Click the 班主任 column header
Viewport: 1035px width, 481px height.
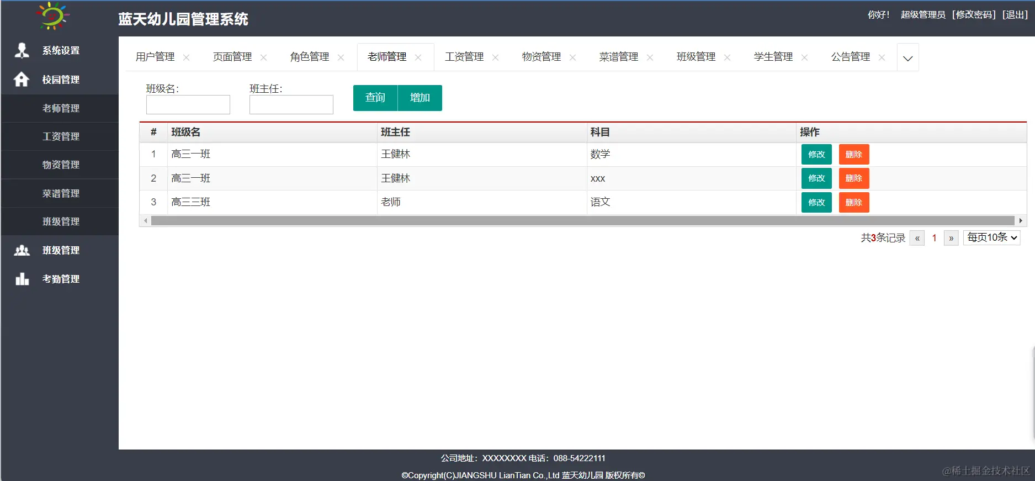coord(482,132)
